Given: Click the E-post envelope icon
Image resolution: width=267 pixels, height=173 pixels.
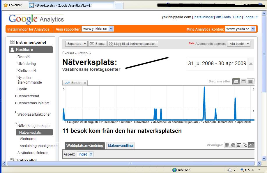Looking at the screenshot, I should tap(92, 44).
